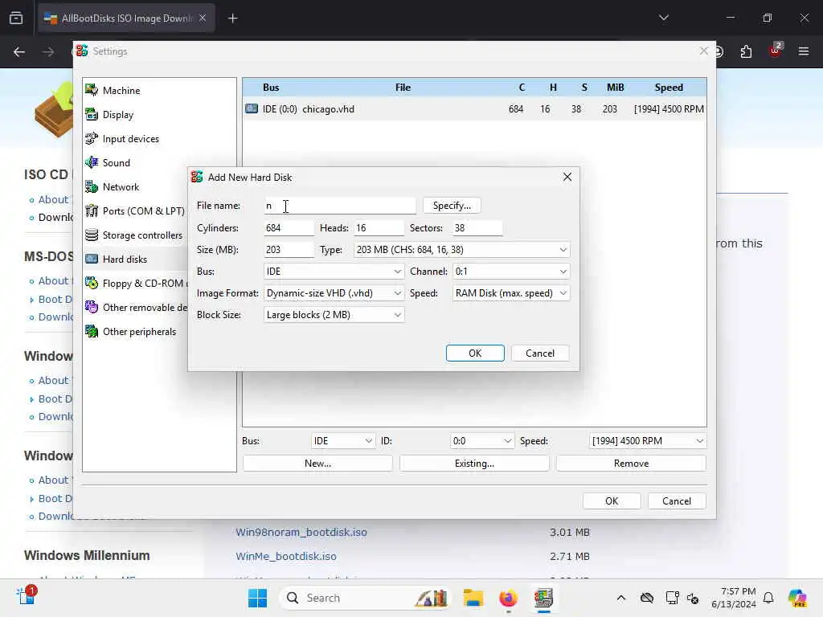Open the browser extensions puzzle icon
This screenshot has height=617, width=823.
[x=746, y=51]
